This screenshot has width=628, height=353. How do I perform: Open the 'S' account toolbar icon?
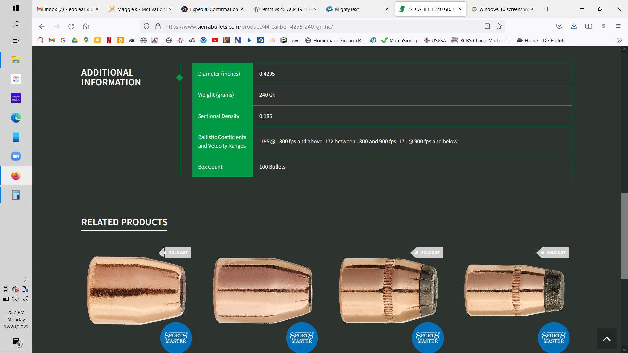click(x=603, y=26)
